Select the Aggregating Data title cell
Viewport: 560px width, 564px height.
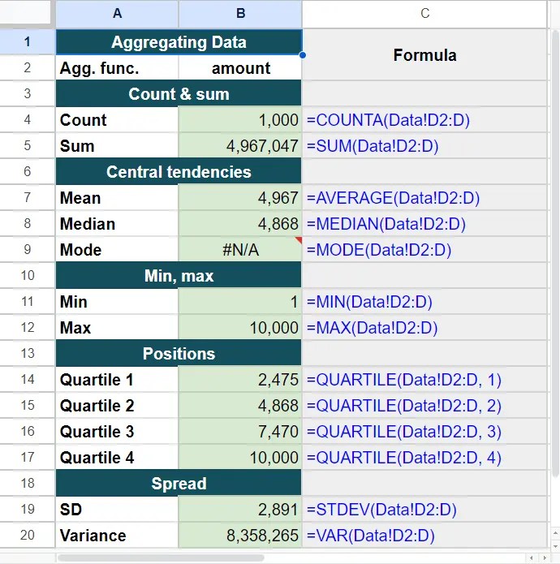179,42
